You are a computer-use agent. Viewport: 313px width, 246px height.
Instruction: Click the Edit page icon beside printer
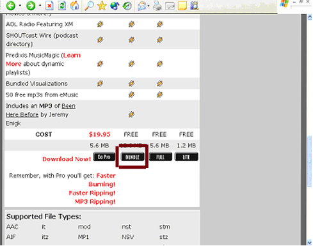point(170,6)
